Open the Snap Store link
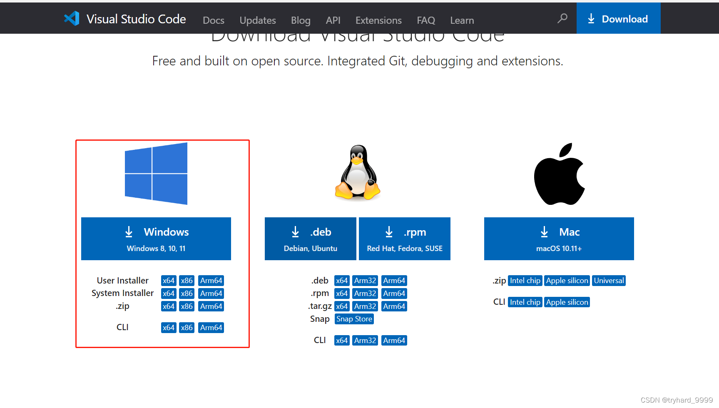The image size is (719, 408). tap(354, 319)
